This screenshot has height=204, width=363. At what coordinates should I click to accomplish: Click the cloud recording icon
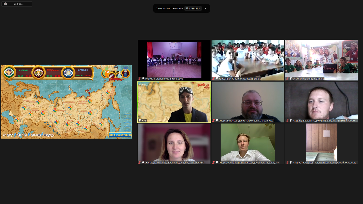5,4
